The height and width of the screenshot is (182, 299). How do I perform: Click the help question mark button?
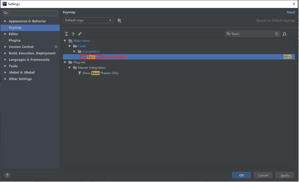pyautogui.click(x=7, y=175)
